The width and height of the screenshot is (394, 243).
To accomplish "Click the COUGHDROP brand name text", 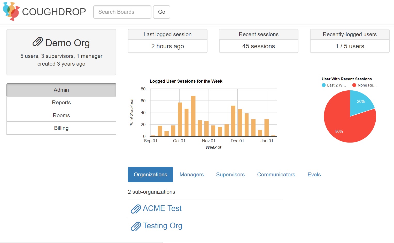I will click(54, 12).
